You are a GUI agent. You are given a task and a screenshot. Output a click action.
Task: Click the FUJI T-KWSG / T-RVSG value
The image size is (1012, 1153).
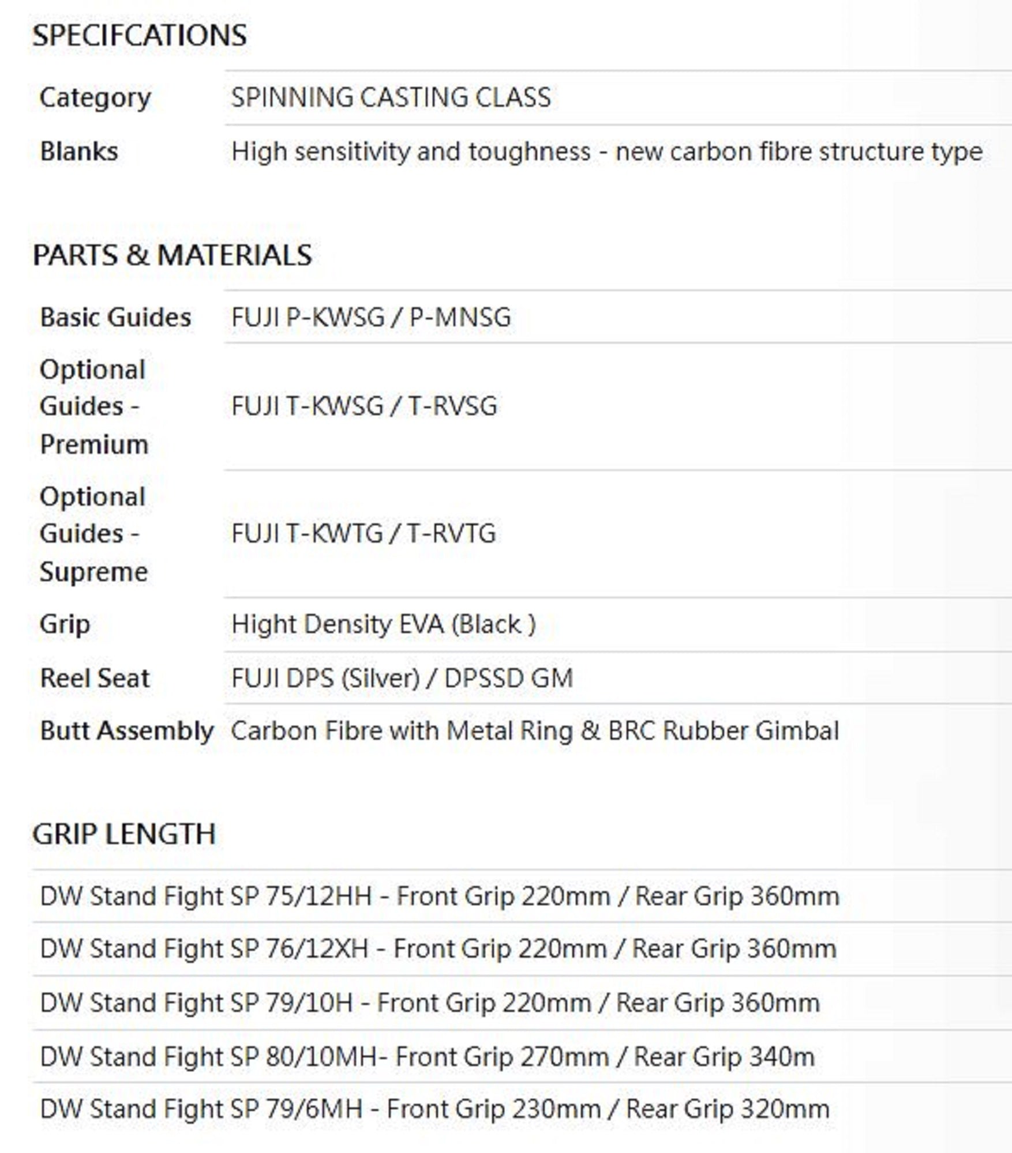tap(364, 406)
